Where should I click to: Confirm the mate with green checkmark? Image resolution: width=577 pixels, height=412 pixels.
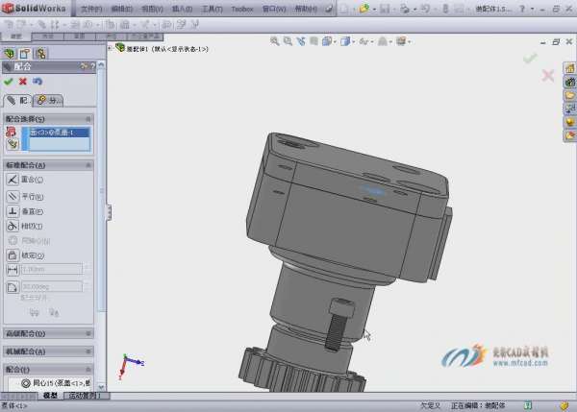pyautogui.click(x=9, y=82)
